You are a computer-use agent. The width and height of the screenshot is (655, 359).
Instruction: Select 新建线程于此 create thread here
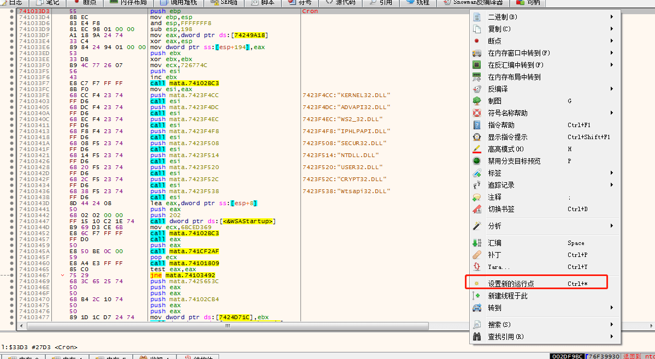[x=546, y=296]
